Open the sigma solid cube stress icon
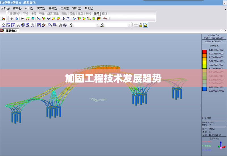 (99, 18)
